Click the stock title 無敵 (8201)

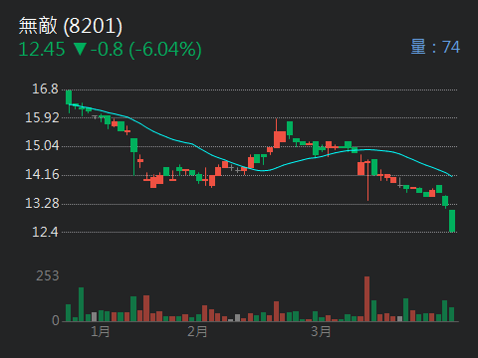(x=71, y=26)
